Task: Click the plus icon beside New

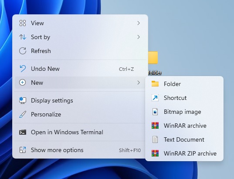Action: [23, 83]
